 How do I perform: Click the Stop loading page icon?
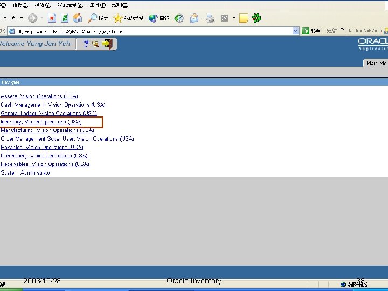point(52,18)
